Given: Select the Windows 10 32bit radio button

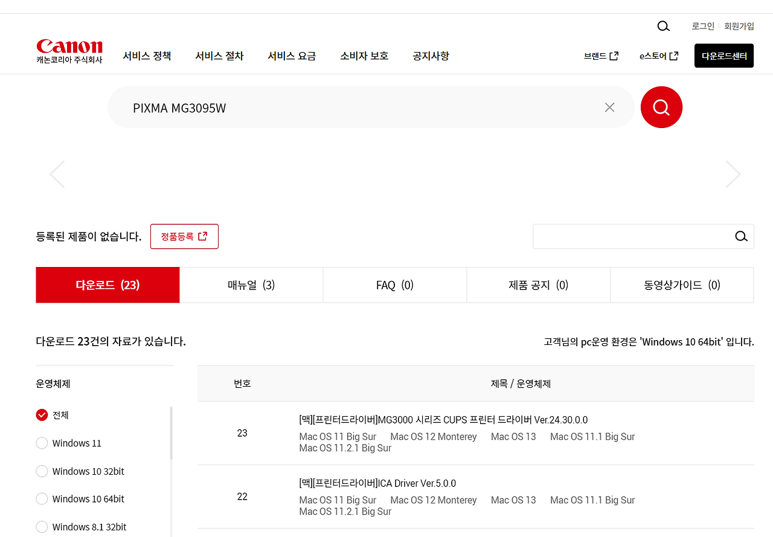Looking at the screenshot, I should [42, 471].
